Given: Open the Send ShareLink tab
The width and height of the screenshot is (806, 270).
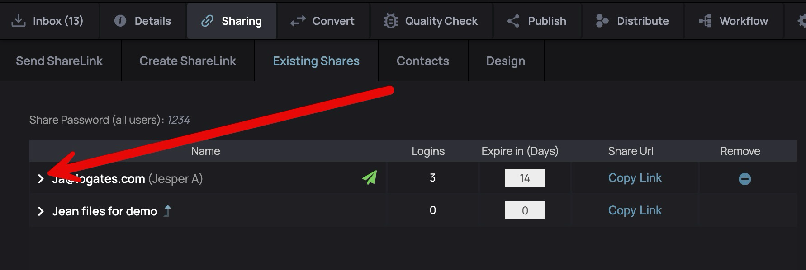Looking at the screenshot, I should pyautogui.click(x=59, y=61).
